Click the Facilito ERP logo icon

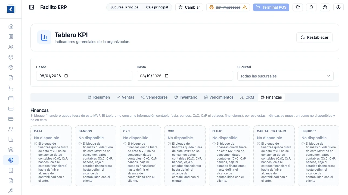point(11,9)
